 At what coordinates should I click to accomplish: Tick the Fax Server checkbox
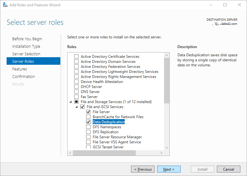click(76, 97)
